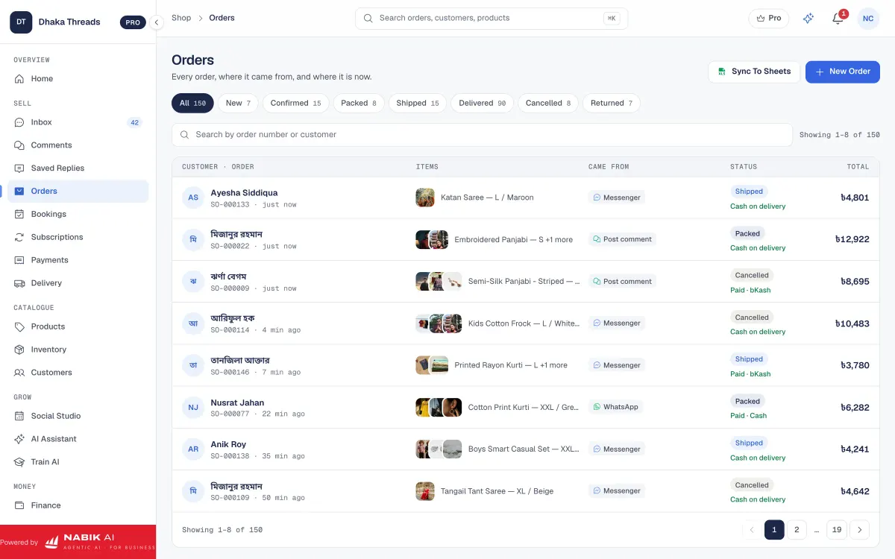Open Train AI page
The width and height of the screenshot is (895, 559).
pyautogui.click(x=78, y=462)
